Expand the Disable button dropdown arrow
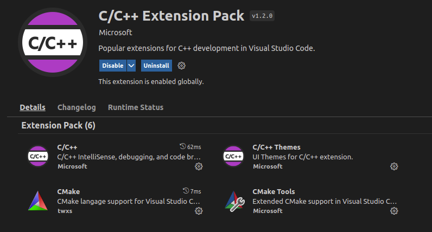 click(131, 66)
